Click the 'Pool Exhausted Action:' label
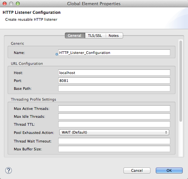The image size is (188, 179). [34, 133]
